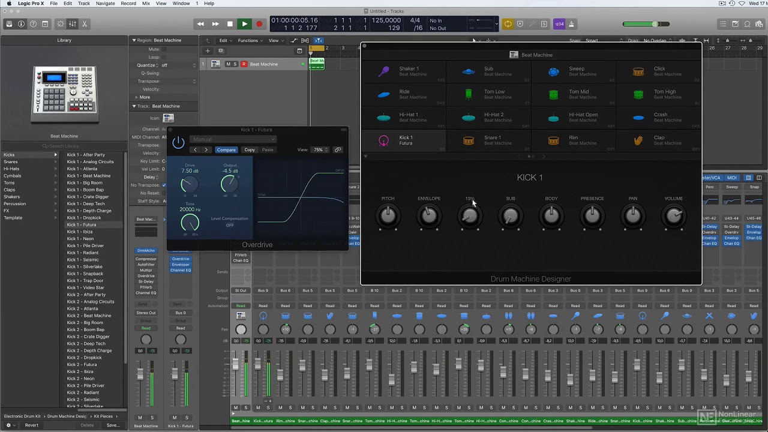The image size is (768, 432).
Task: Click Compare in Overdrive plug-in window
Action: coord(226,150)
